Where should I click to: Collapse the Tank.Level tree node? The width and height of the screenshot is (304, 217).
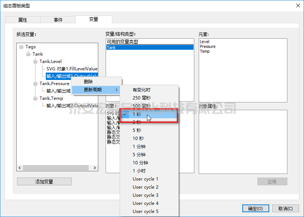pos(35,62)
